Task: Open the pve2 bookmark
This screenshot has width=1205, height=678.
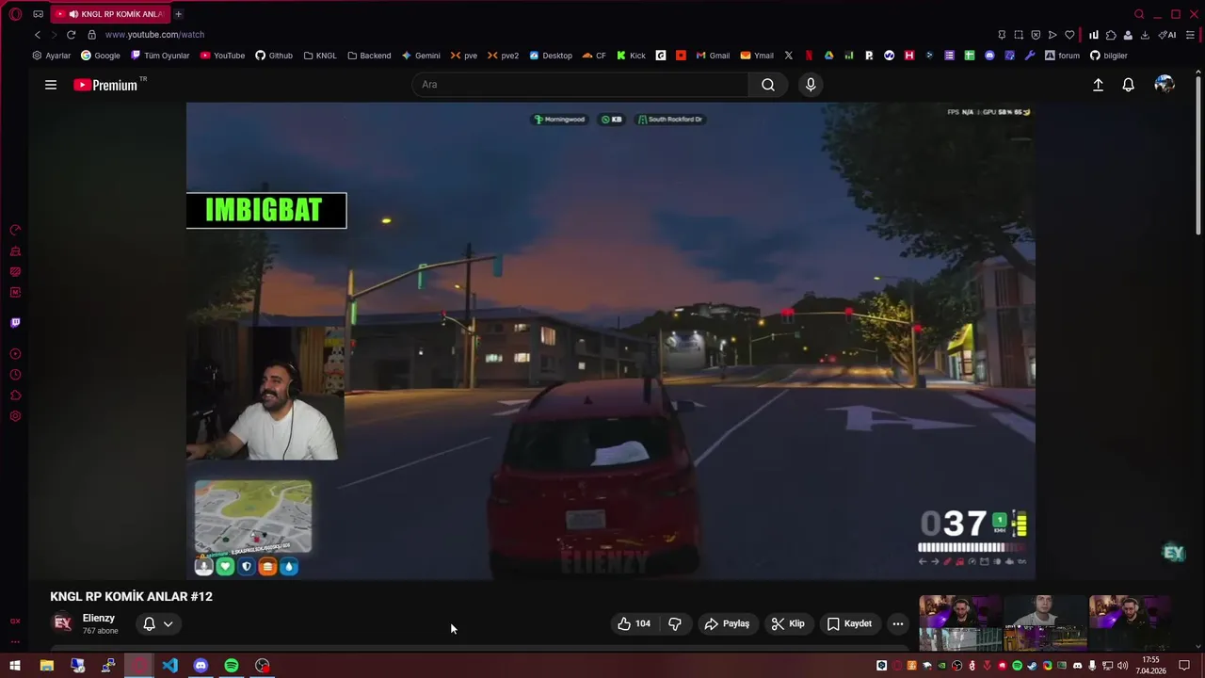Action: [x=503, y=56]
